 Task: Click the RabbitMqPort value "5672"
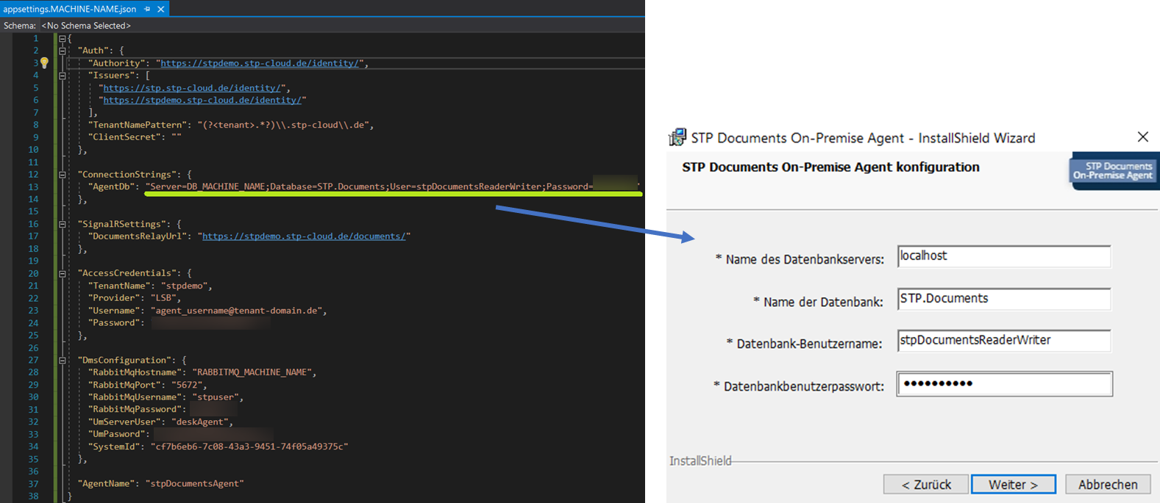tap(187, 385)
